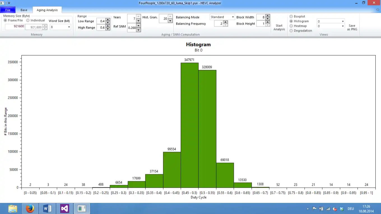Viewport: 381px width, 214px height.
Task: Launch Firefox from the taskbar
Action: pos(30,208)
